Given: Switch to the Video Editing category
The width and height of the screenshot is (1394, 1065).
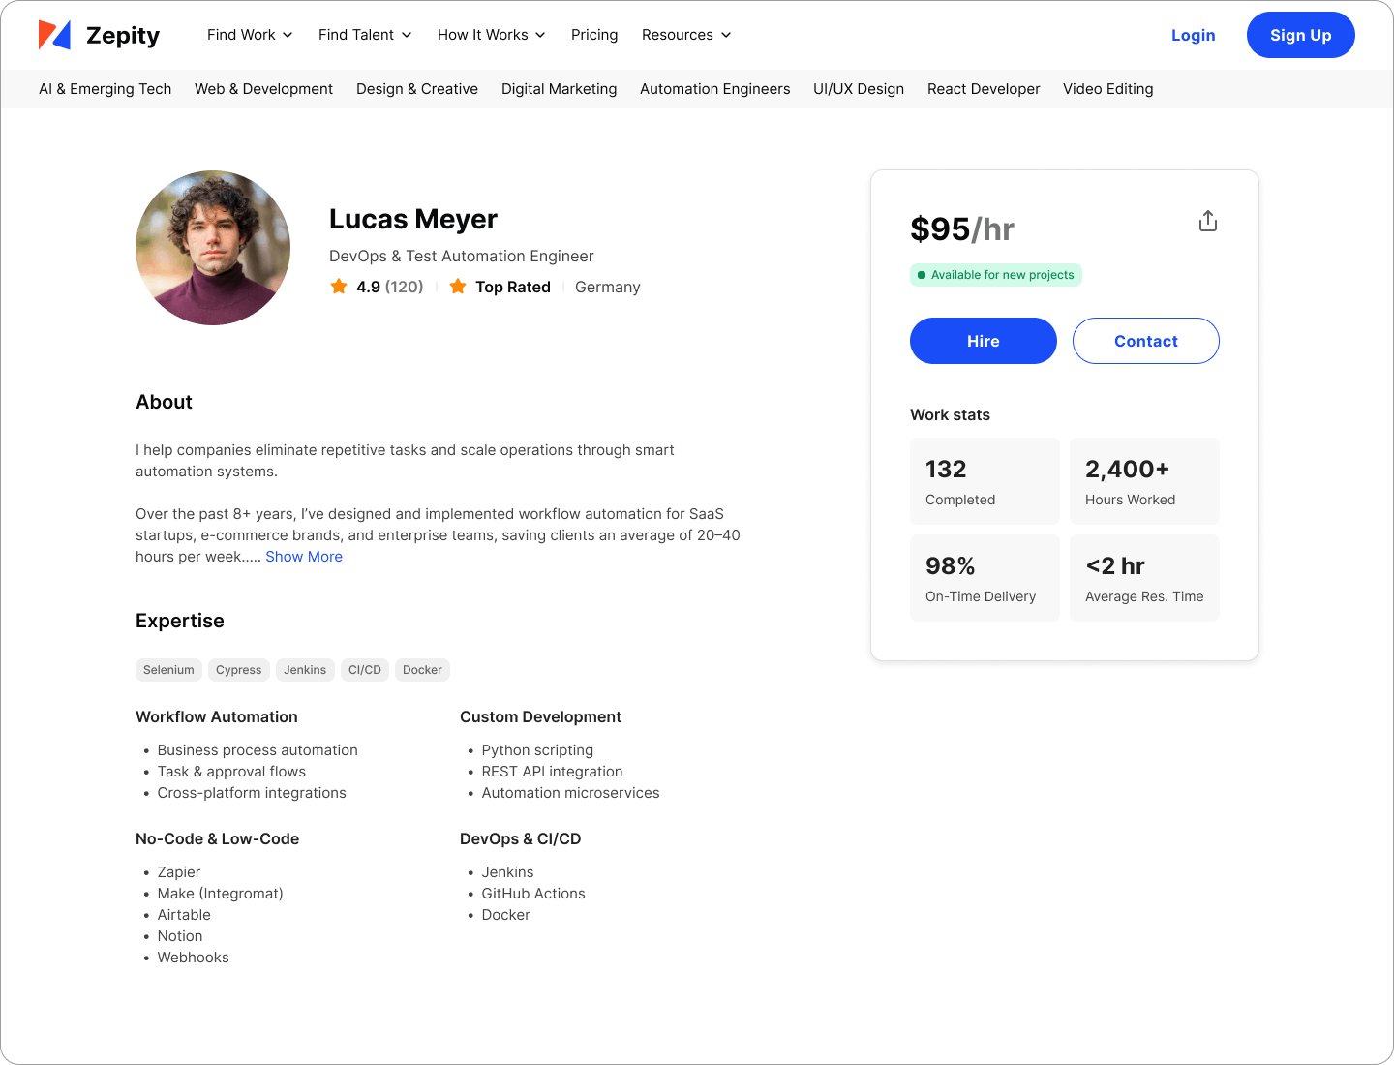Looking at the screenshot, I should [x=1107, y=89].
